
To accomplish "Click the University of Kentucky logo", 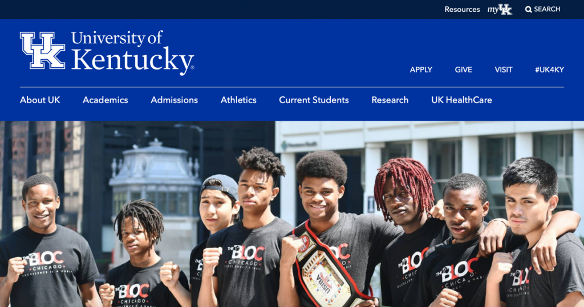I will pos(107,53).
